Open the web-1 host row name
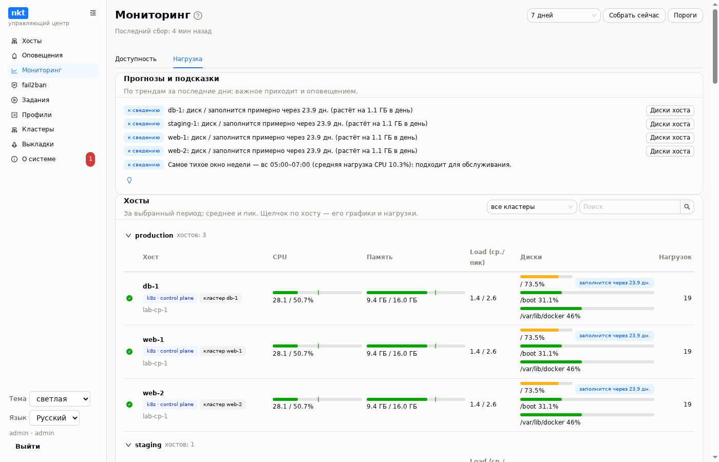 coord(154,340)
